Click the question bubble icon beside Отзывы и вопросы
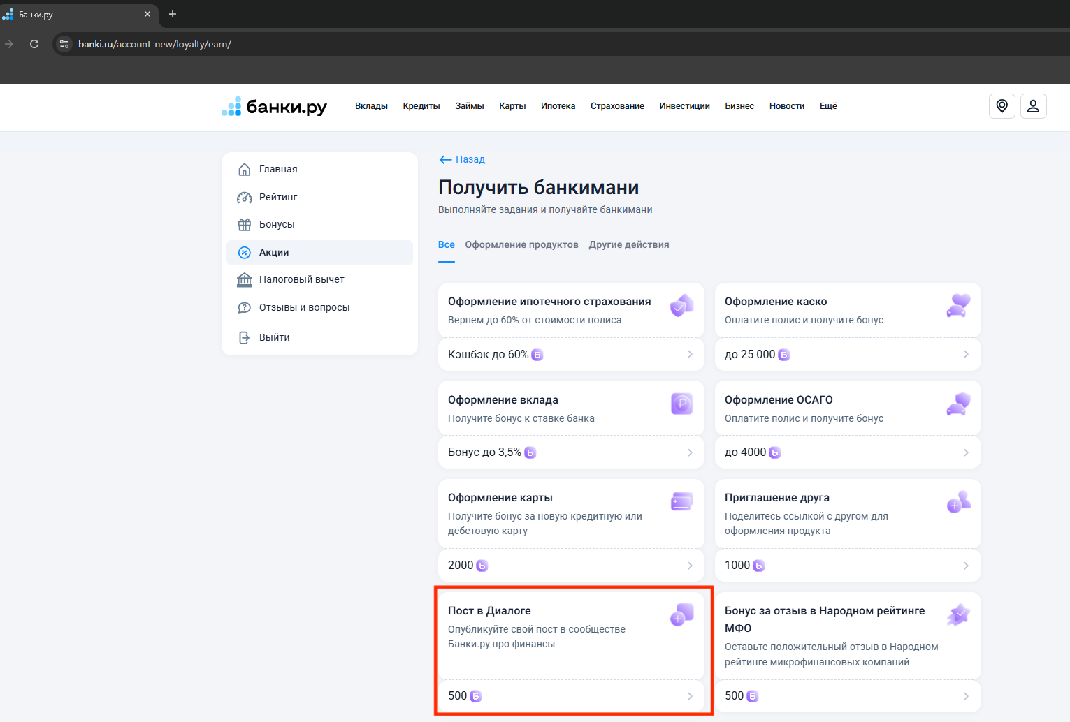Screen dimensions: 1070x722 pos(245,308)
